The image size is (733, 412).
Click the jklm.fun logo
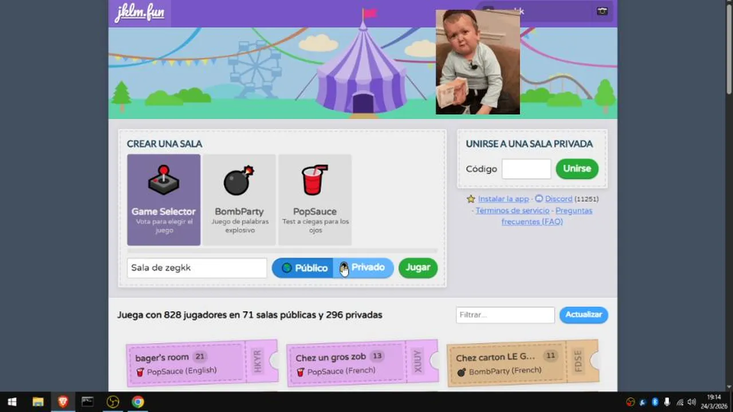[x=139, y=13]
